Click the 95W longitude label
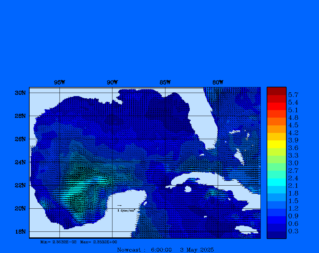 [60, 83]
